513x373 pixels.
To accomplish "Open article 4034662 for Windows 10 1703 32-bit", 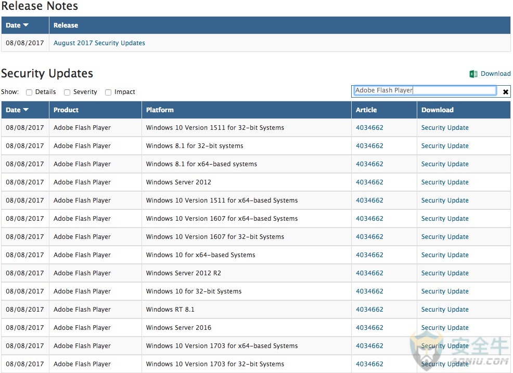I will pos(369,364).
